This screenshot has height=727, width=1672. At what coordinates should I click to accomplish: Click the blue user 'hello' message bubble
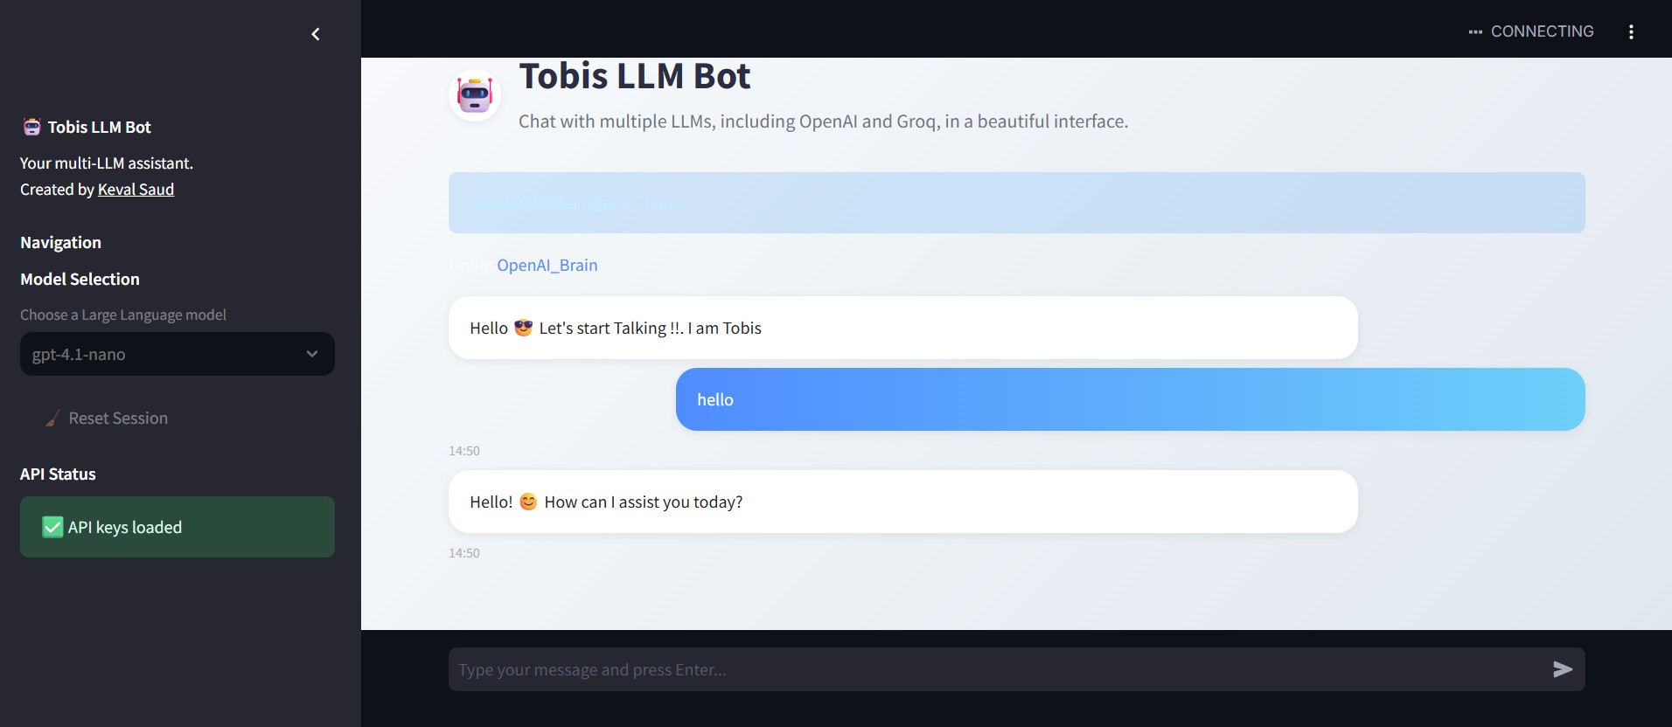click(x=1130, y=399)
